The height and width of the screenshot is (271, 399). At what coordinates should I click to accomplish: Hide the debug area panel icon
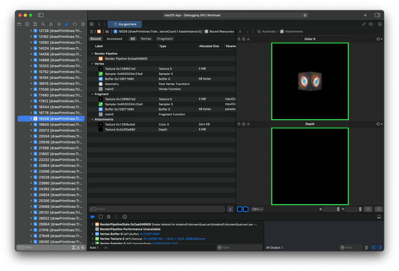[x=379, y=217]
